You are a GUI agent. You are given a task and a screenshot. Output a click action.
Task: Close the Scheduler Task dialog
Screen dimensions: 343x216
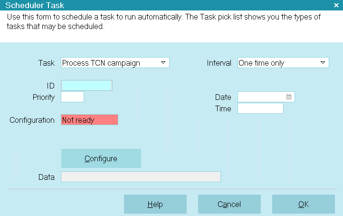point(336,5)
